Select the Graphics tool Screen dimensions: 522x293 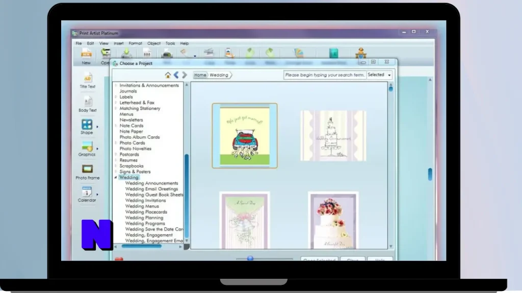[x=87, y=149]
